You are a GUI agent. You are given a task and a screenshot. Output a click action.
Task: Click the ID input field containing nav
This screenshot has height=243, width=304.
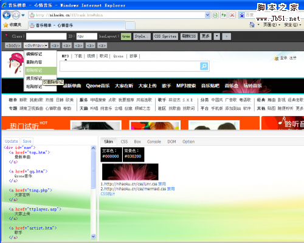(x=87, y=36)
